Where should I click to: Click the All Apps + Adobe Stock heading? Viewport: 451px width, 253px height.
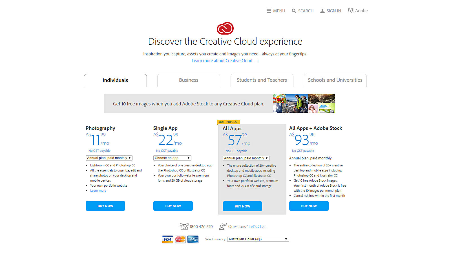point(316,128)
